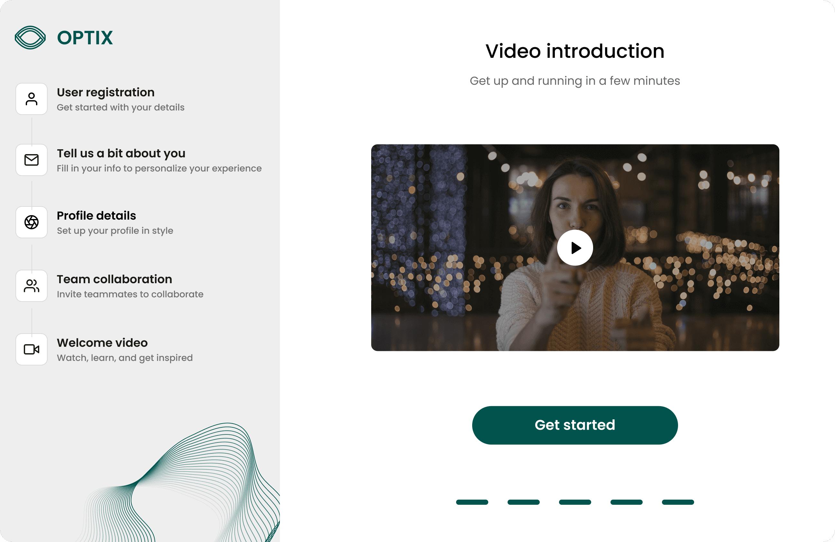The height and width of the screenshot is (542, 835).
Task: Click the fourth progress indicator dash
Action: coord(626,502)
